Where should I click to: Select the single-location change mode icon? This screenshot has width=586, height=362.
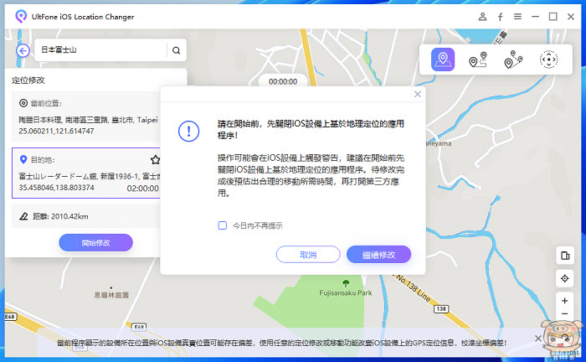click(443, 59)
